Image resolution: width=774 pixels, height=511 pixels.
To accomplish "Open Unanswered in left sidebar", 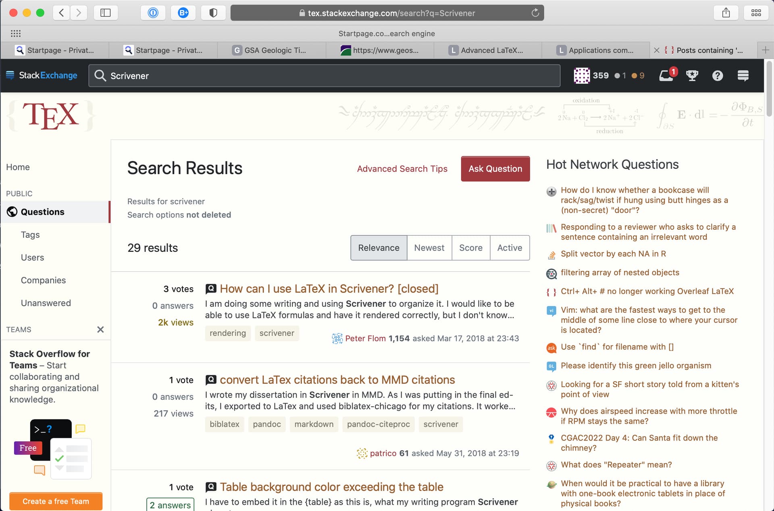I will (x=46, y=303).
